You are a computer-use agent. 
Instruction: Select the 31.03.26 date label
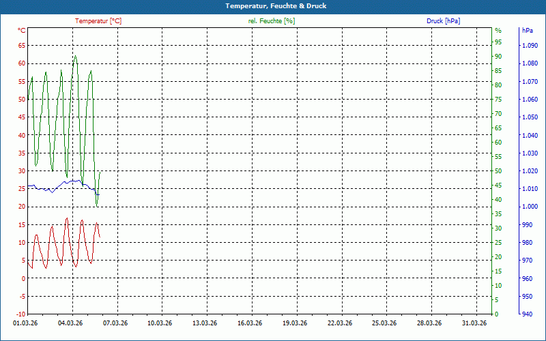pos(474,323)
